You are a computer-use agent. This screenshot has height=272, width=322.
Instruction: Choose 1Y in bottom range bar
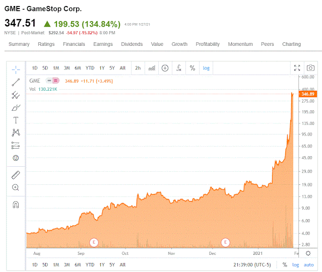102,265
